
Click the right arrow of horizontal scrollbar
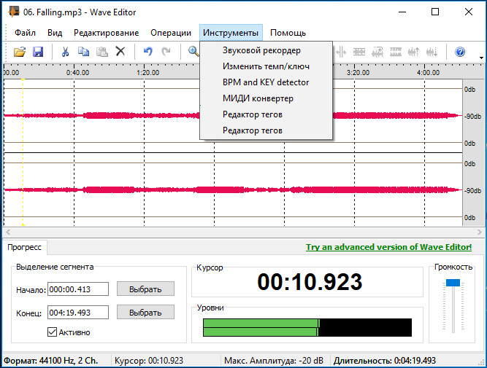click(480, 232)
